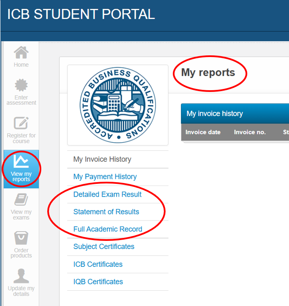Screen dimensions: 289x306
Task: Open My Payment History link
Action: [105, 177]
